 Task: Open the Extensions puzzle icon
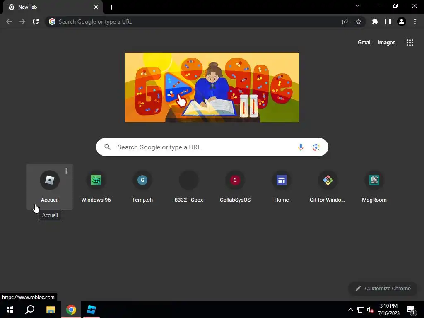point(375,22)
